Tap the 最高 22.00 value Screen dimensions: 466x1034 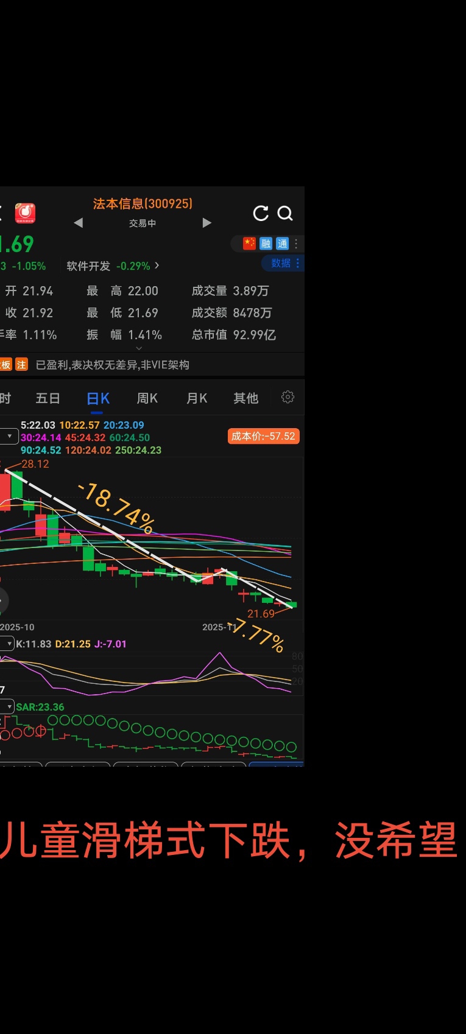122,291
